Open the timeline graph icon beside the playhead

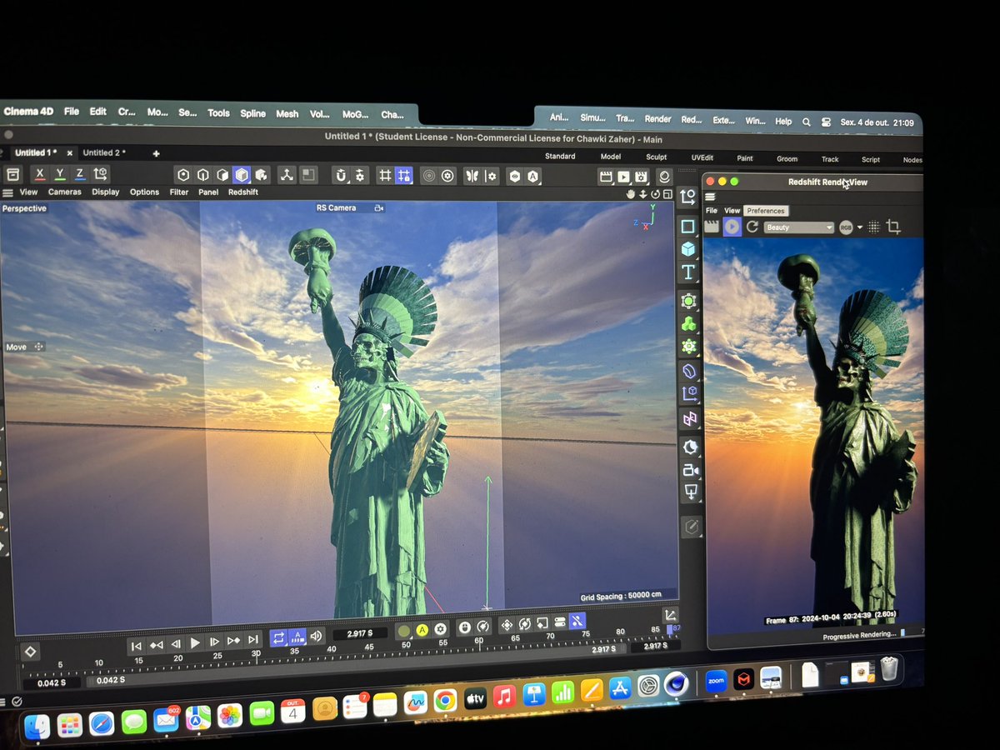(x=670, y=616)
